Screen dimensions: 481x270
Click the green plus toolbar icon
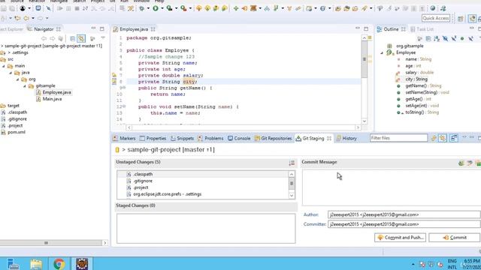(235, 8)
